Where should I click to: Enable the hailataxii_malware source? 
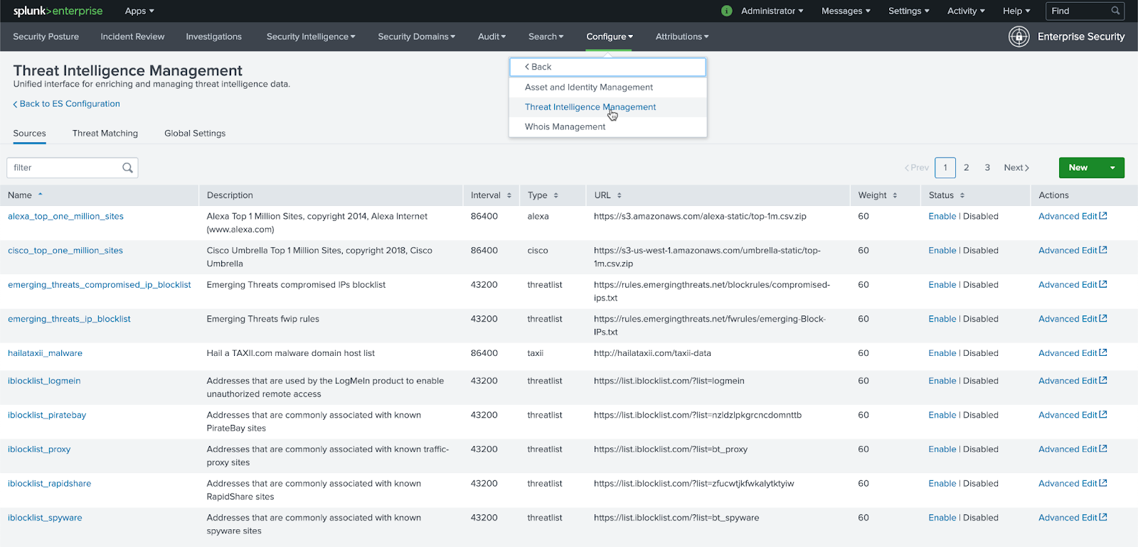pyautogui.click(x=942, y=353)
